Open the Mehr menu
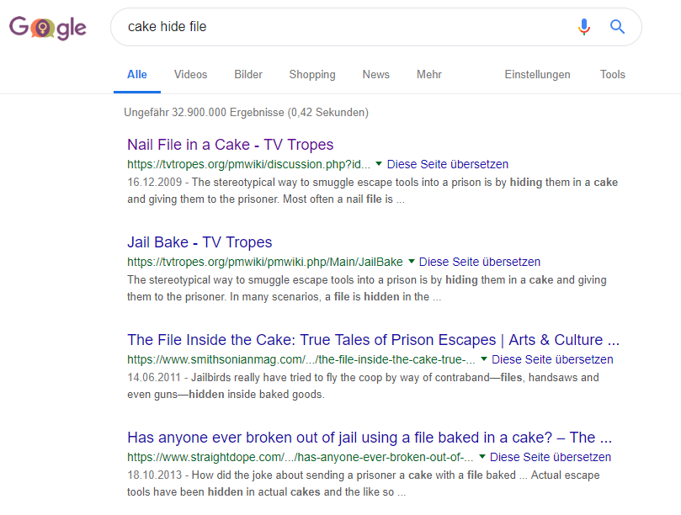681x515 pixels. pos(429,75)
